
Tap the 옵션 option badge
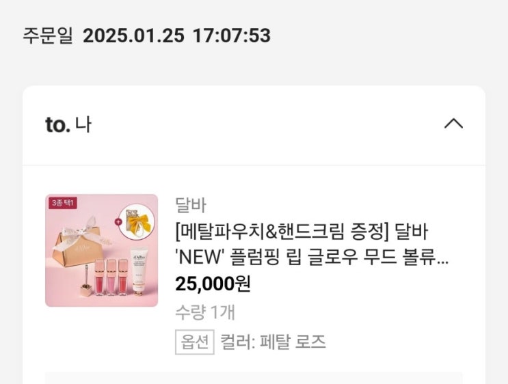click(x=194, y=342)
